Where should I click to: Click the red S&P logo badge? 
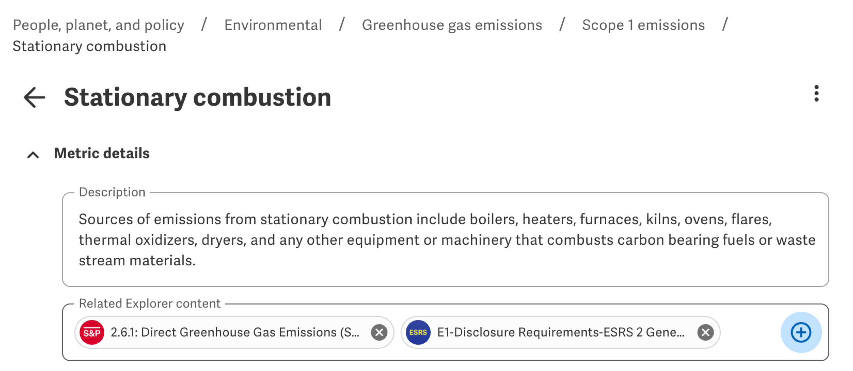click(92, 332)
